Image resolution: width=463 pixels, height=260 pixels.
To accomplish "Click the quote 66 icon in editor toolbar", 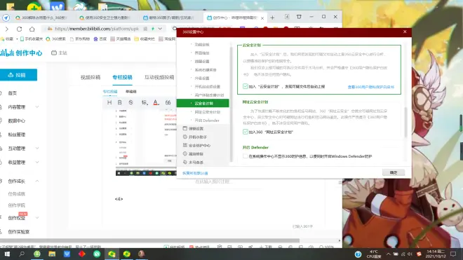I will 168,102.
